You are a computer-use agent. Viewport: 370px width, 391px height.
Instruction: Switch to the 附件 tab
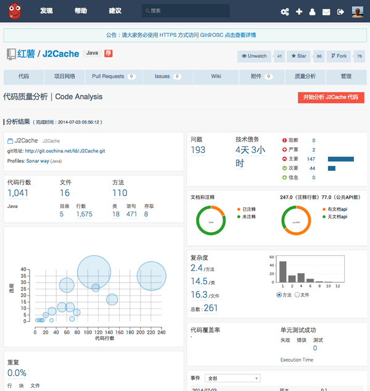tap(261, 76)
